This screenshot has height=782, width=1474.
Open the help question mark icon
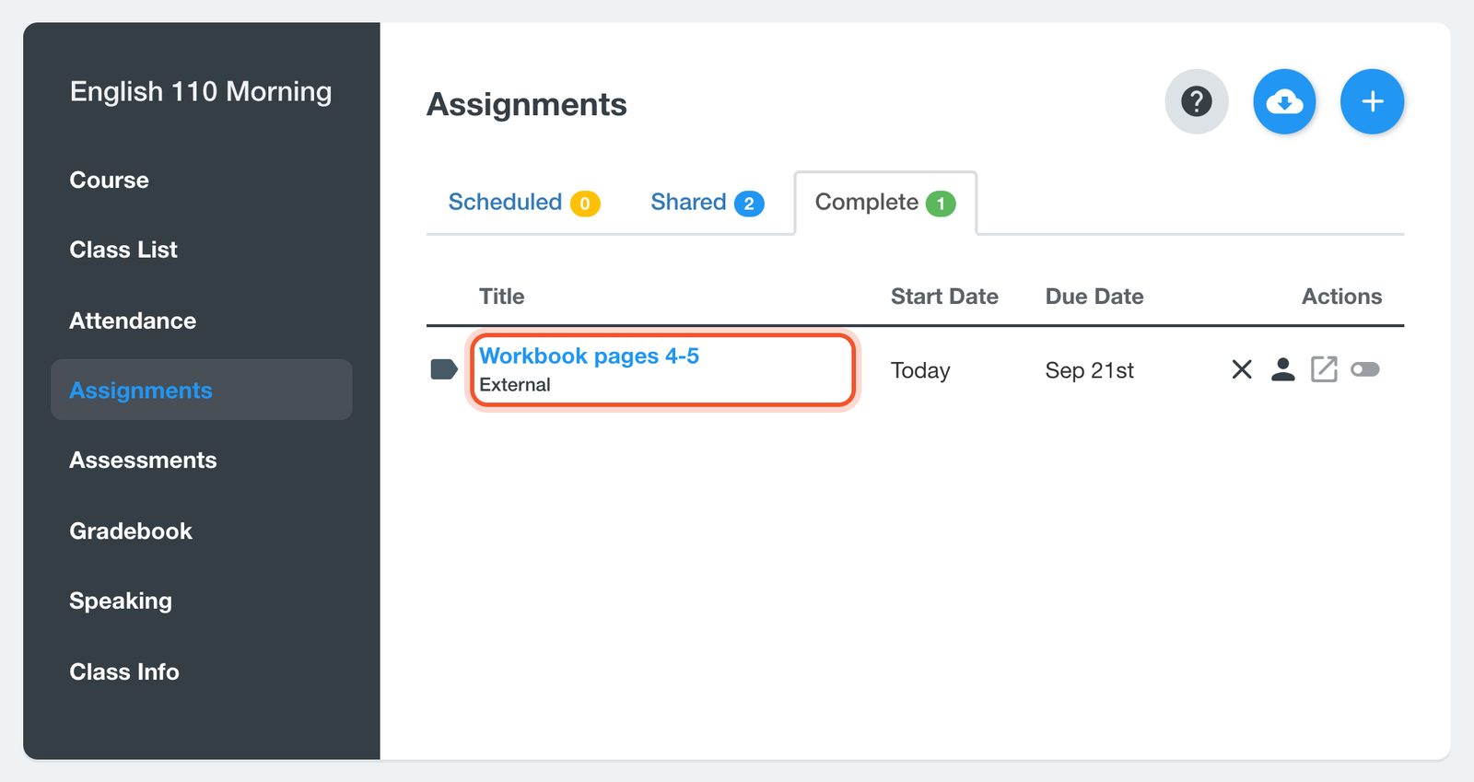tap(1196, 101)
